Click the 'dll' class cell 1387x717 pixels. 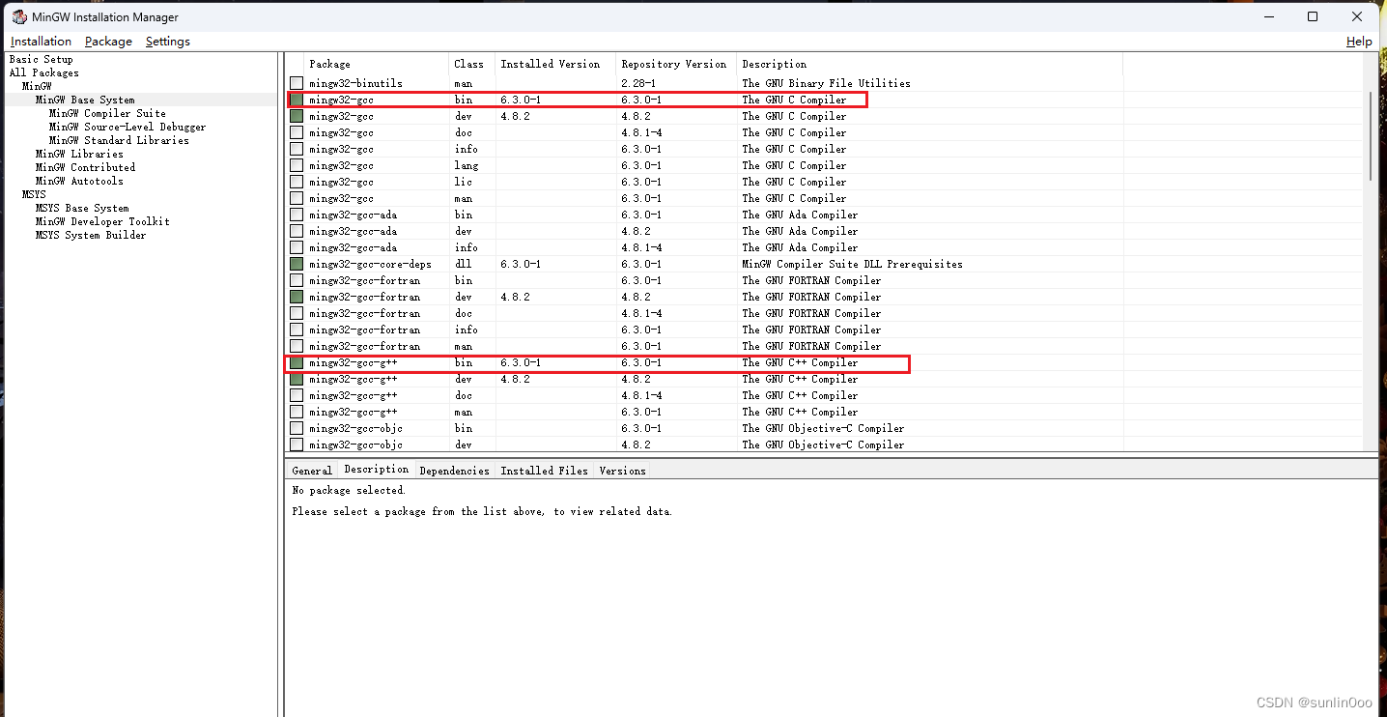pos(463,264)
